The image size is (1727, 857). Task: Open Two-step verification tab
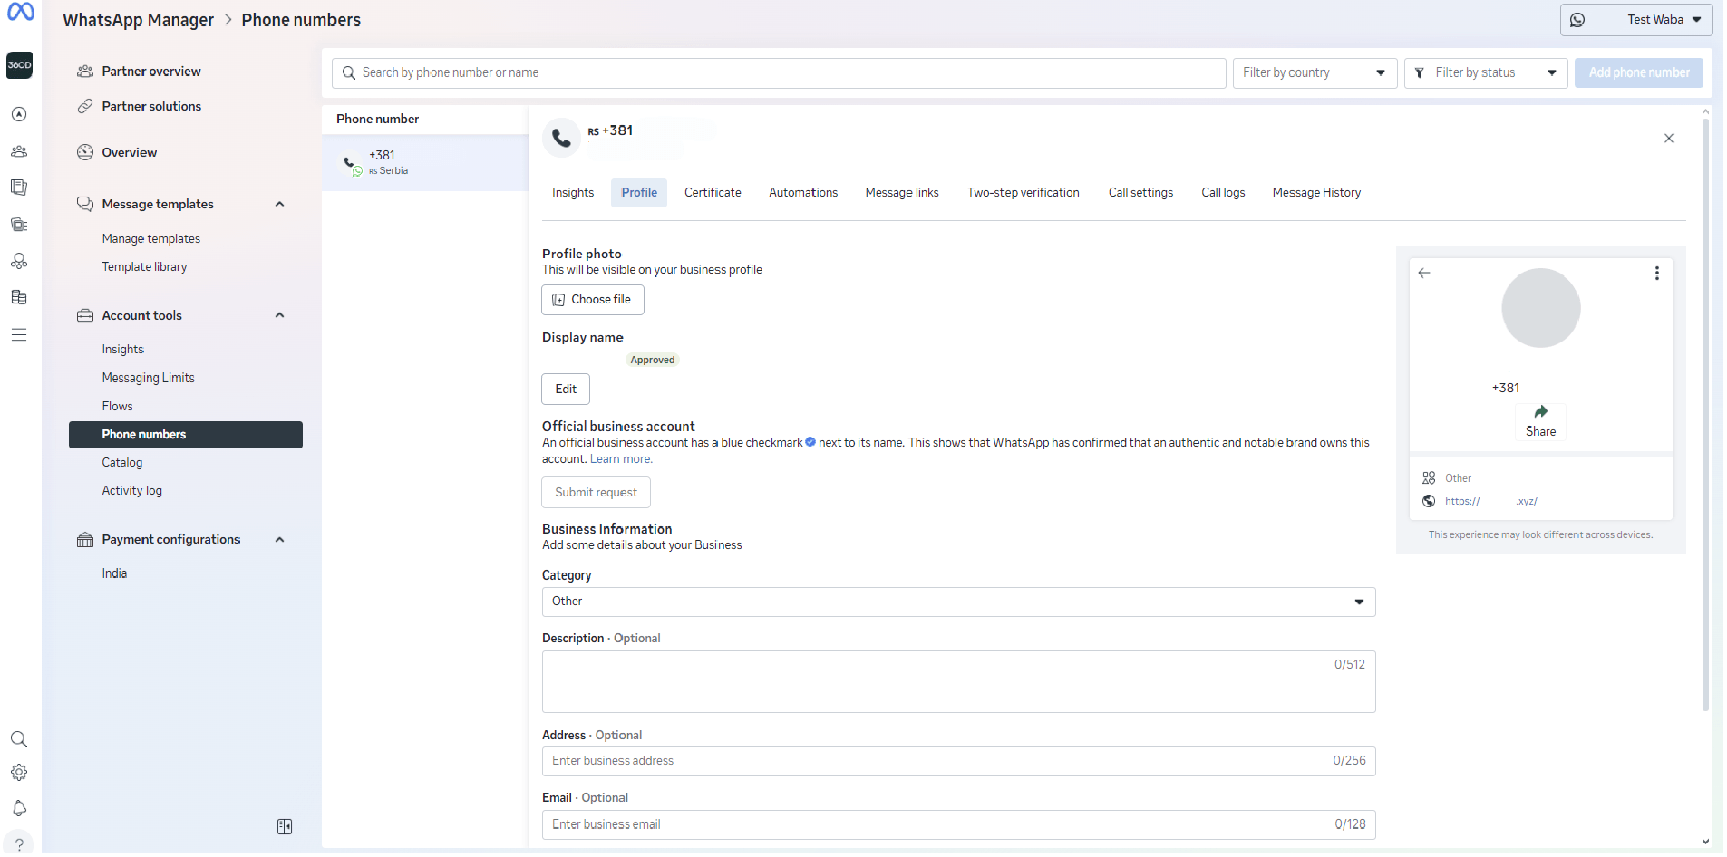pos(1023,193)
